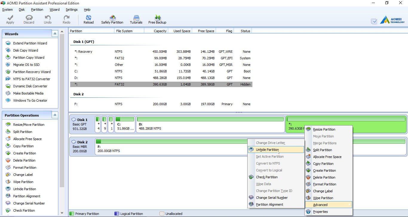
Task: Choose Unhide Partition from the submenu
Action: pyautogui.click(x=267, y=150)
